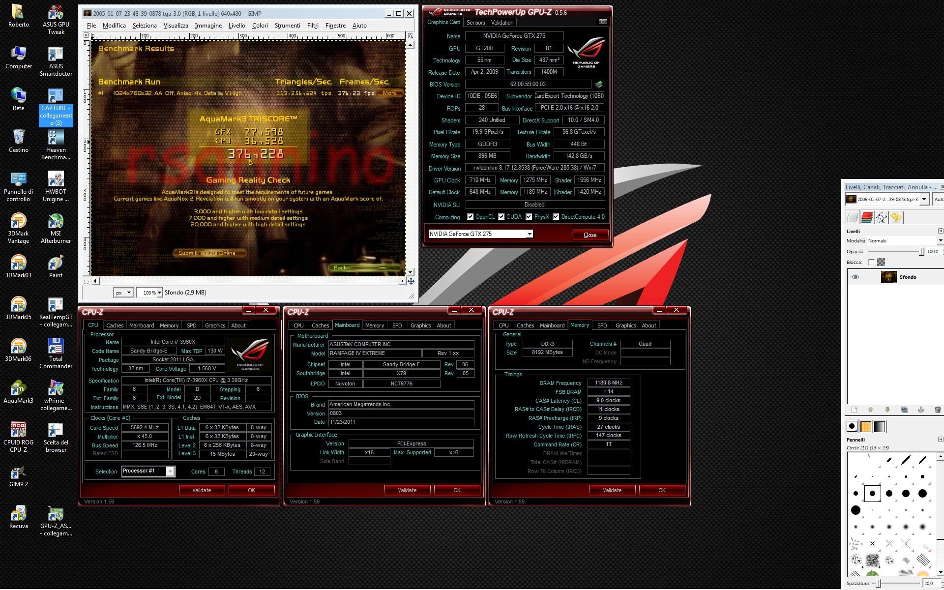Click the BIOS save chip icon in GPU-Z
This screenshot has width=944, height=590.
pyautogui.click(x=598, y=84)
